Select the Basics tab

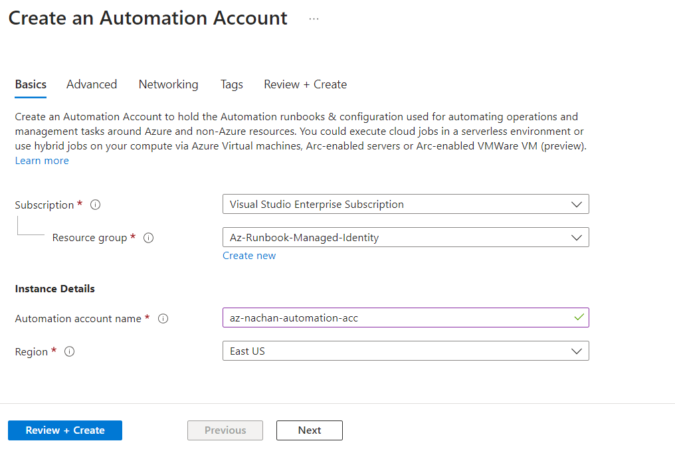tap(31, 84)
